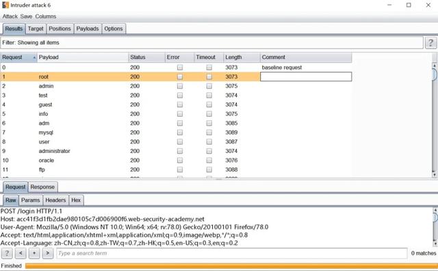Switch to the Positions tab

(x=60, y=29)
